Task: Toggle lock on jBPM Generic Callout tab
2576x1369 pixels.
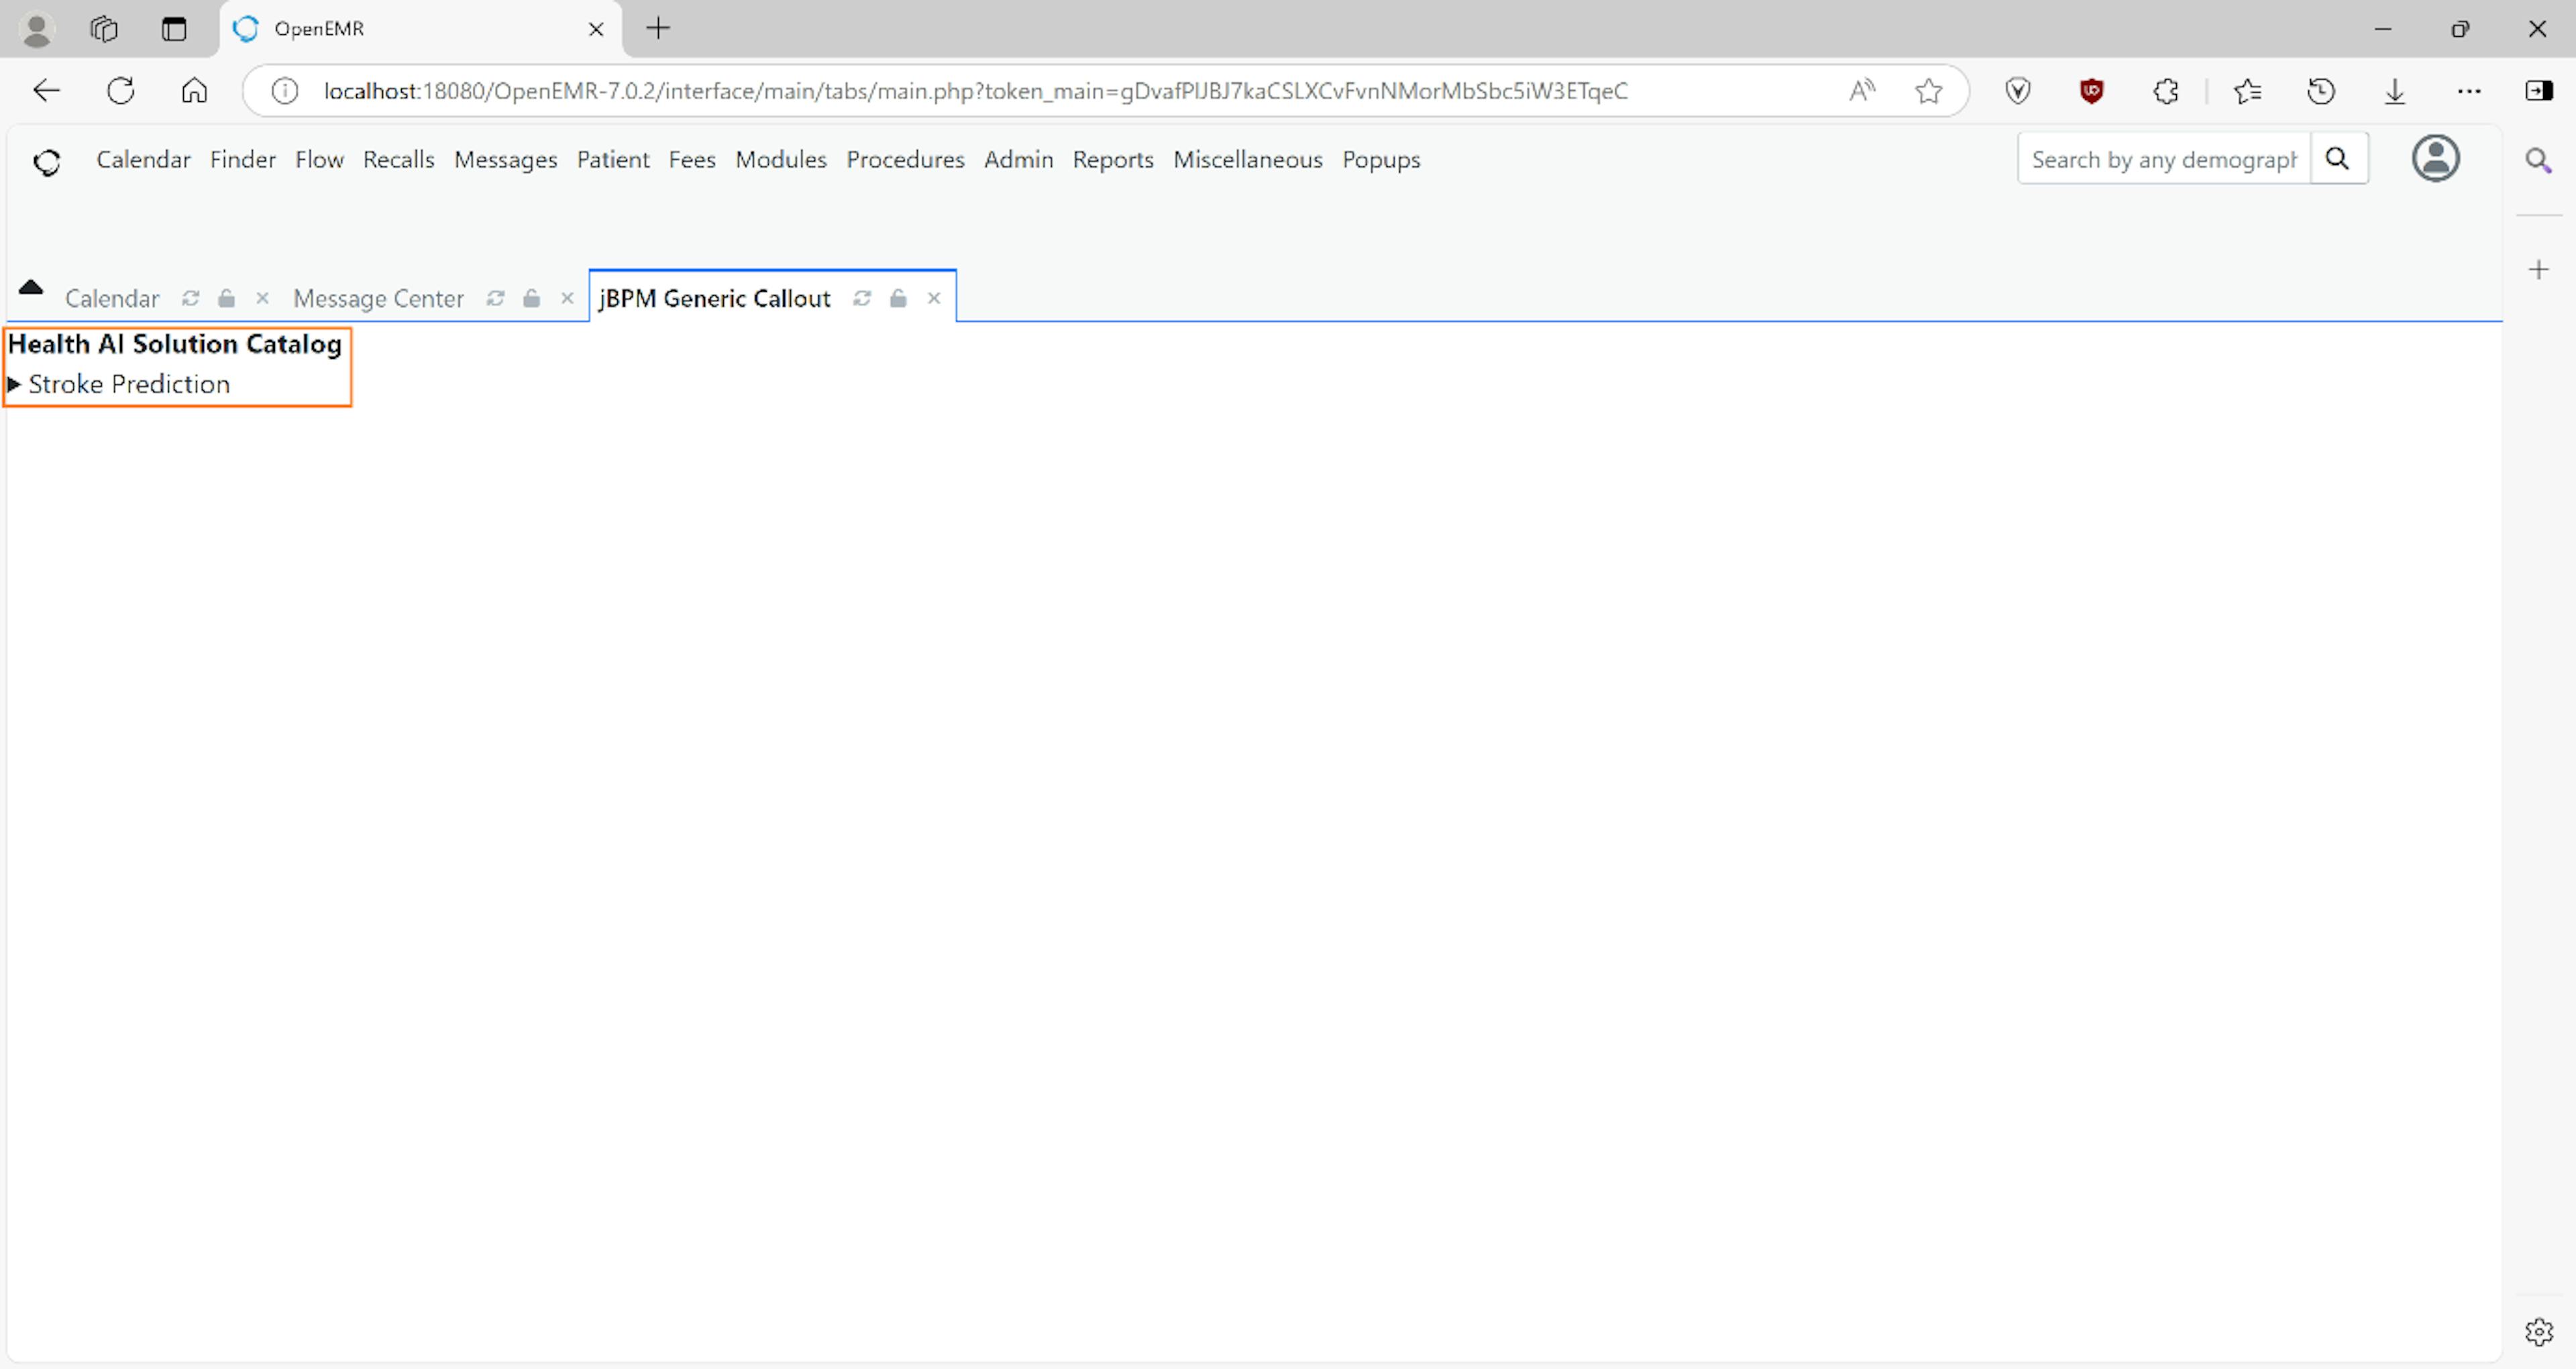Action: pyautogui.click(x=898, y=298)
